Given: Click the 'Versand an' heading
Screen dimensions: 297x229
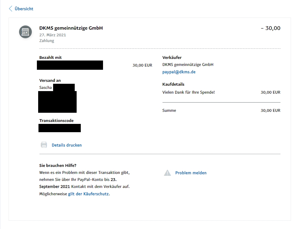Looking at the screenshot, I should [x=50, y=81].
